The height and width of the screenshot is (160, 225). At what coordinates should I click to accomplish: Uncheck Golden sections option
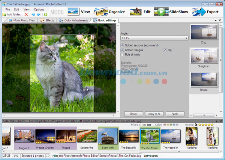coord(122,45)
